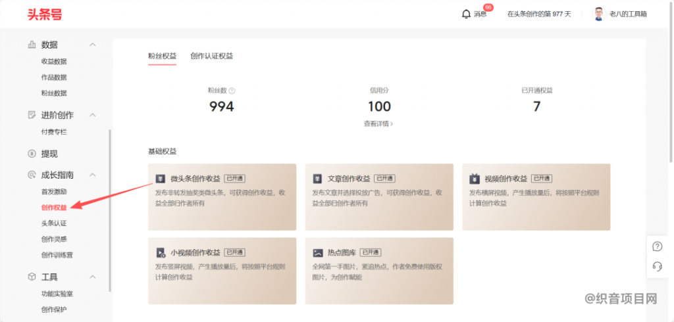Click the 文章创作收益 card title
The height and width of the screenshot is (322, 674).
(349, 179)
